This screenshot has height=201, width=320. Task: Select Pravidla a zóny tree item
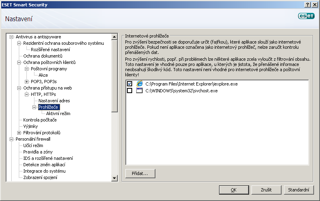click(x=38, y=152)
